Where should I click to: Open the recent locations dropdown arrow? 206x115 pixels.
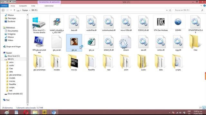[x=11, y=10]
